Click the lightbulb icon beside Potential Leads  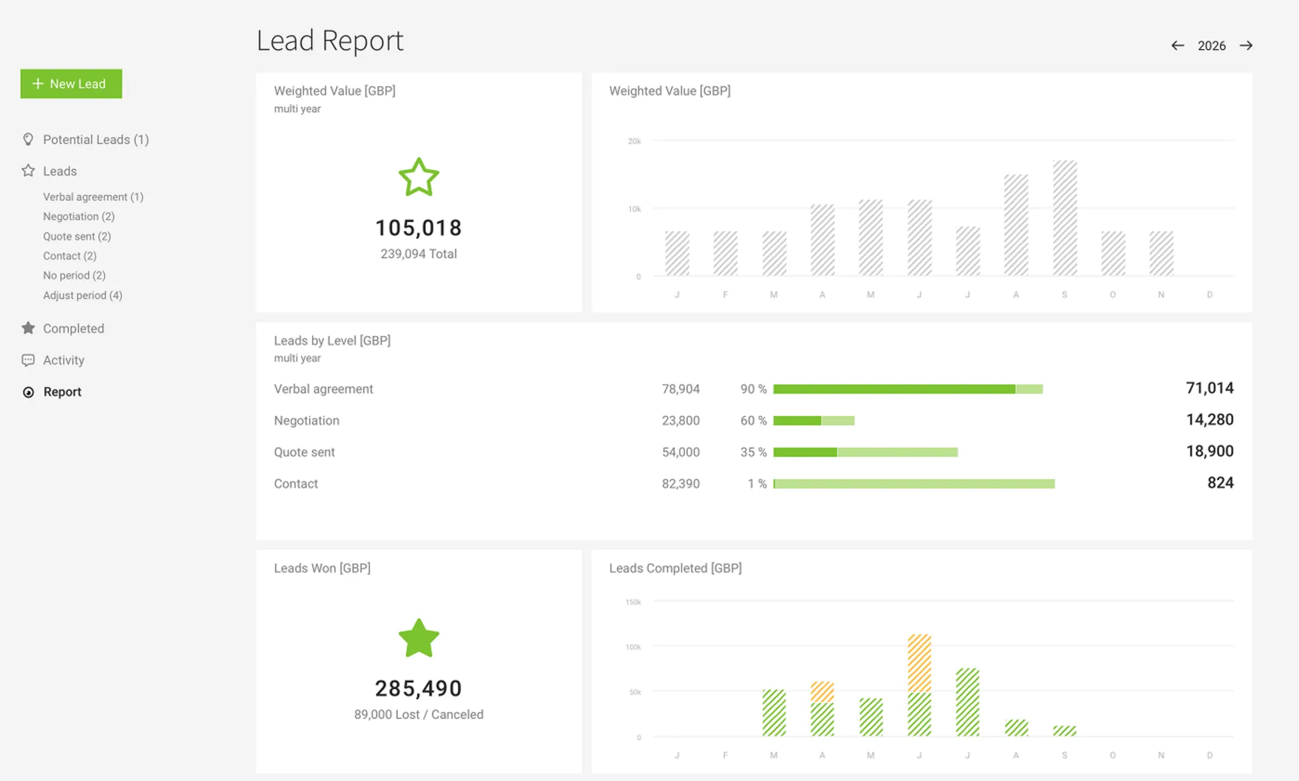[28, 139]
